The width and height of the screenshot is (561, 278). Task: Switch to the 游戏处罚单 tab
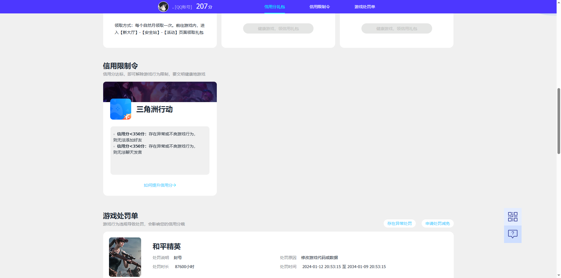[x=365, y=7]
